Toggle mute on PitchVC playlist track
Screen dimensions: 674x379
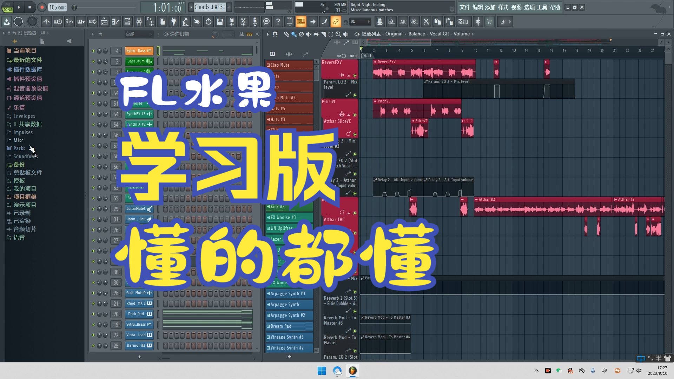pos(355,115)
